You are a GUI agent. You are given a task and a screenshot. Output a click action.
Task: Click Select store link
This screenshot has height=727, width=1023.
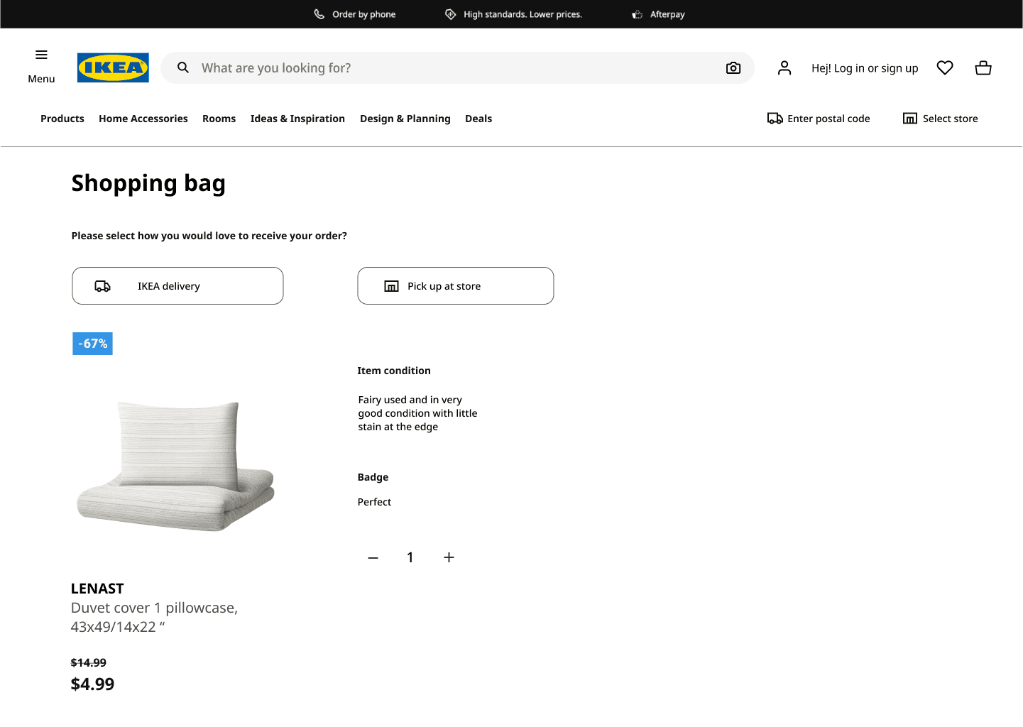click(951, 119)
